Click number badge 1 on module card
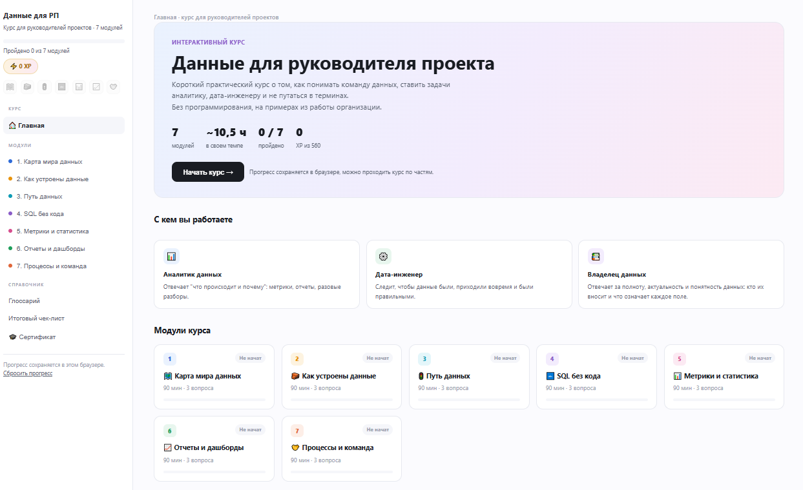Screen dimensions: 803x490 [170, 359]
